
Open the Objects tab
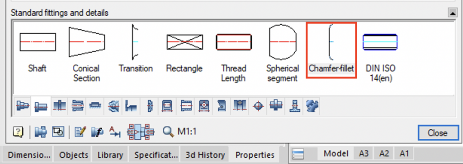(74, 155)
